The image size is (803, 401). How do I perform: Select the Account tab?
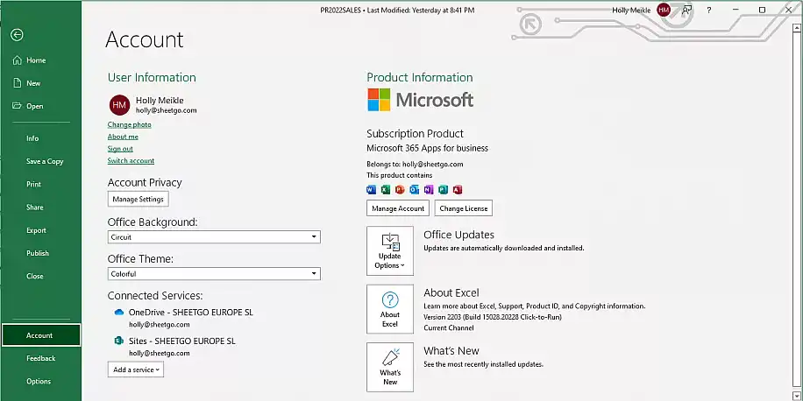(40, 335)
